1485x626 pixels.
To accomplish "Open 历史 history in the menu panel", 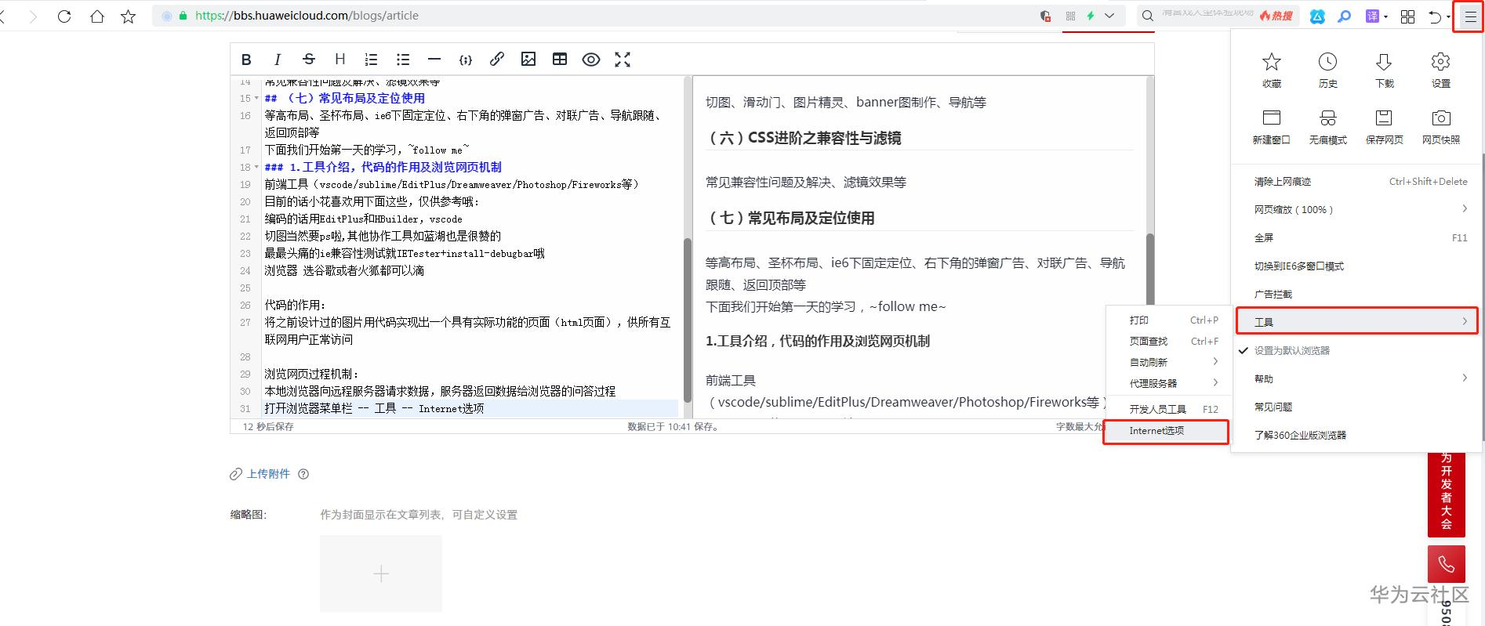I will pos(1328,70).
